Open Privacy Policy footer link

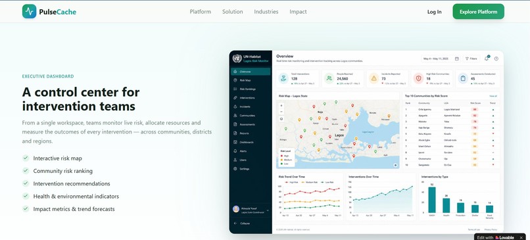(x=491, y=229)
